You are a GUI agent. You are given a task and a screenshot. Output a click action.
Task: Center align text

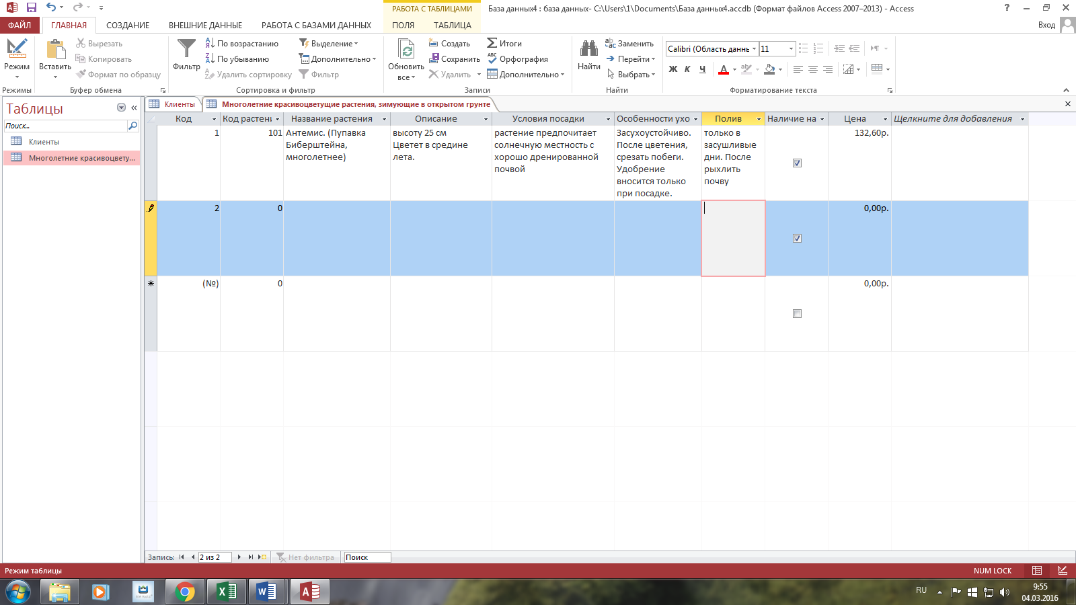pos(813,69)
